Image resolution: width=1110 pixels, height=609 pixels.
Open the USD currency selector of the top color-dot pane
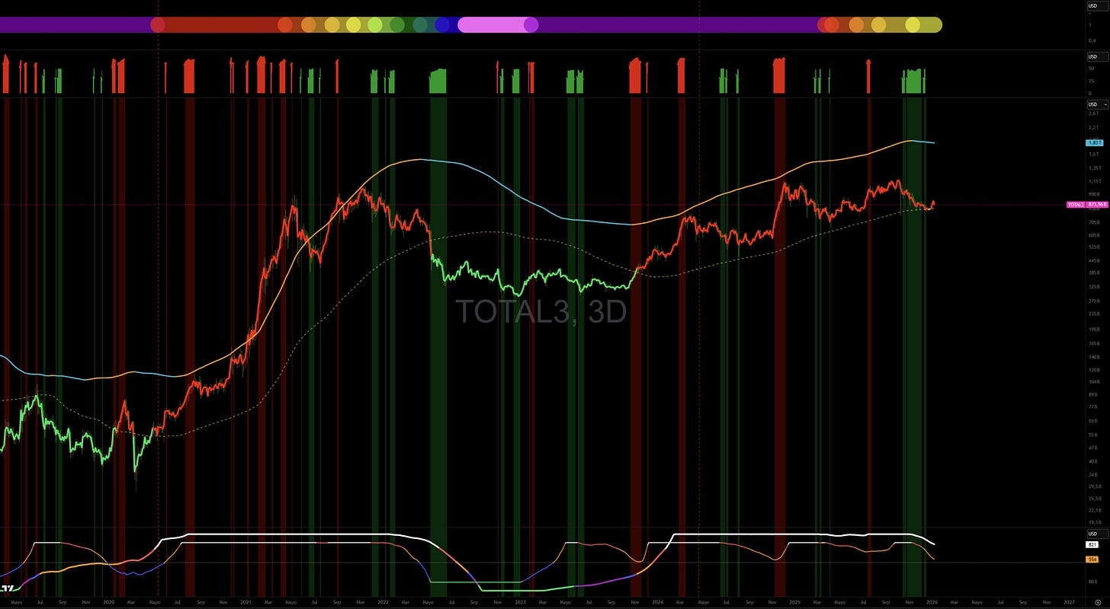pyautogui.click(x=1098, y=6)
